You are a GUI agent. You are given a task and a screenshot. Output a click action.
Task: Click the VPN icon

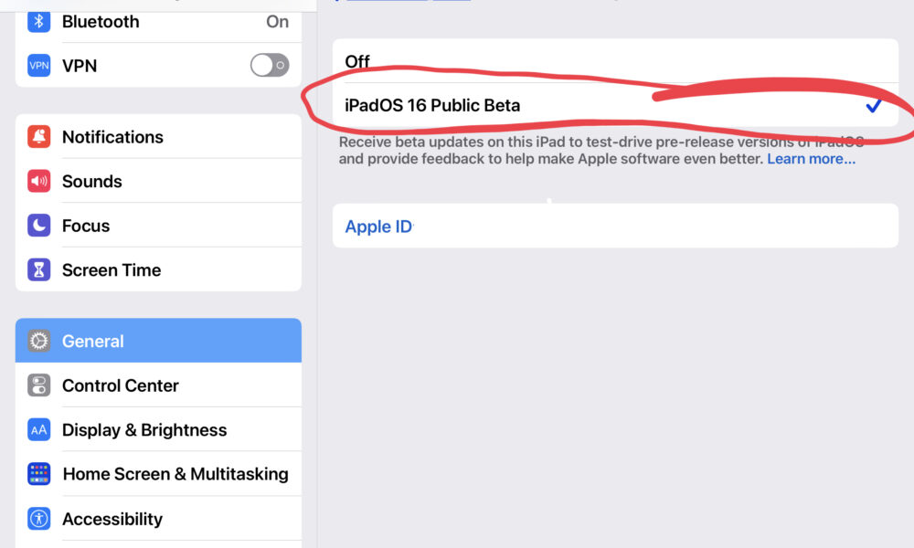[38, 65]
